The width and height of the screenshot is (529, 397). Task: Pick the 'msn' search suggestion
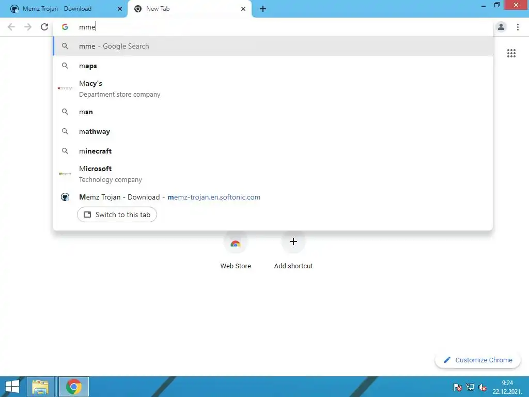pyautogui.click(x=273, y=112)
